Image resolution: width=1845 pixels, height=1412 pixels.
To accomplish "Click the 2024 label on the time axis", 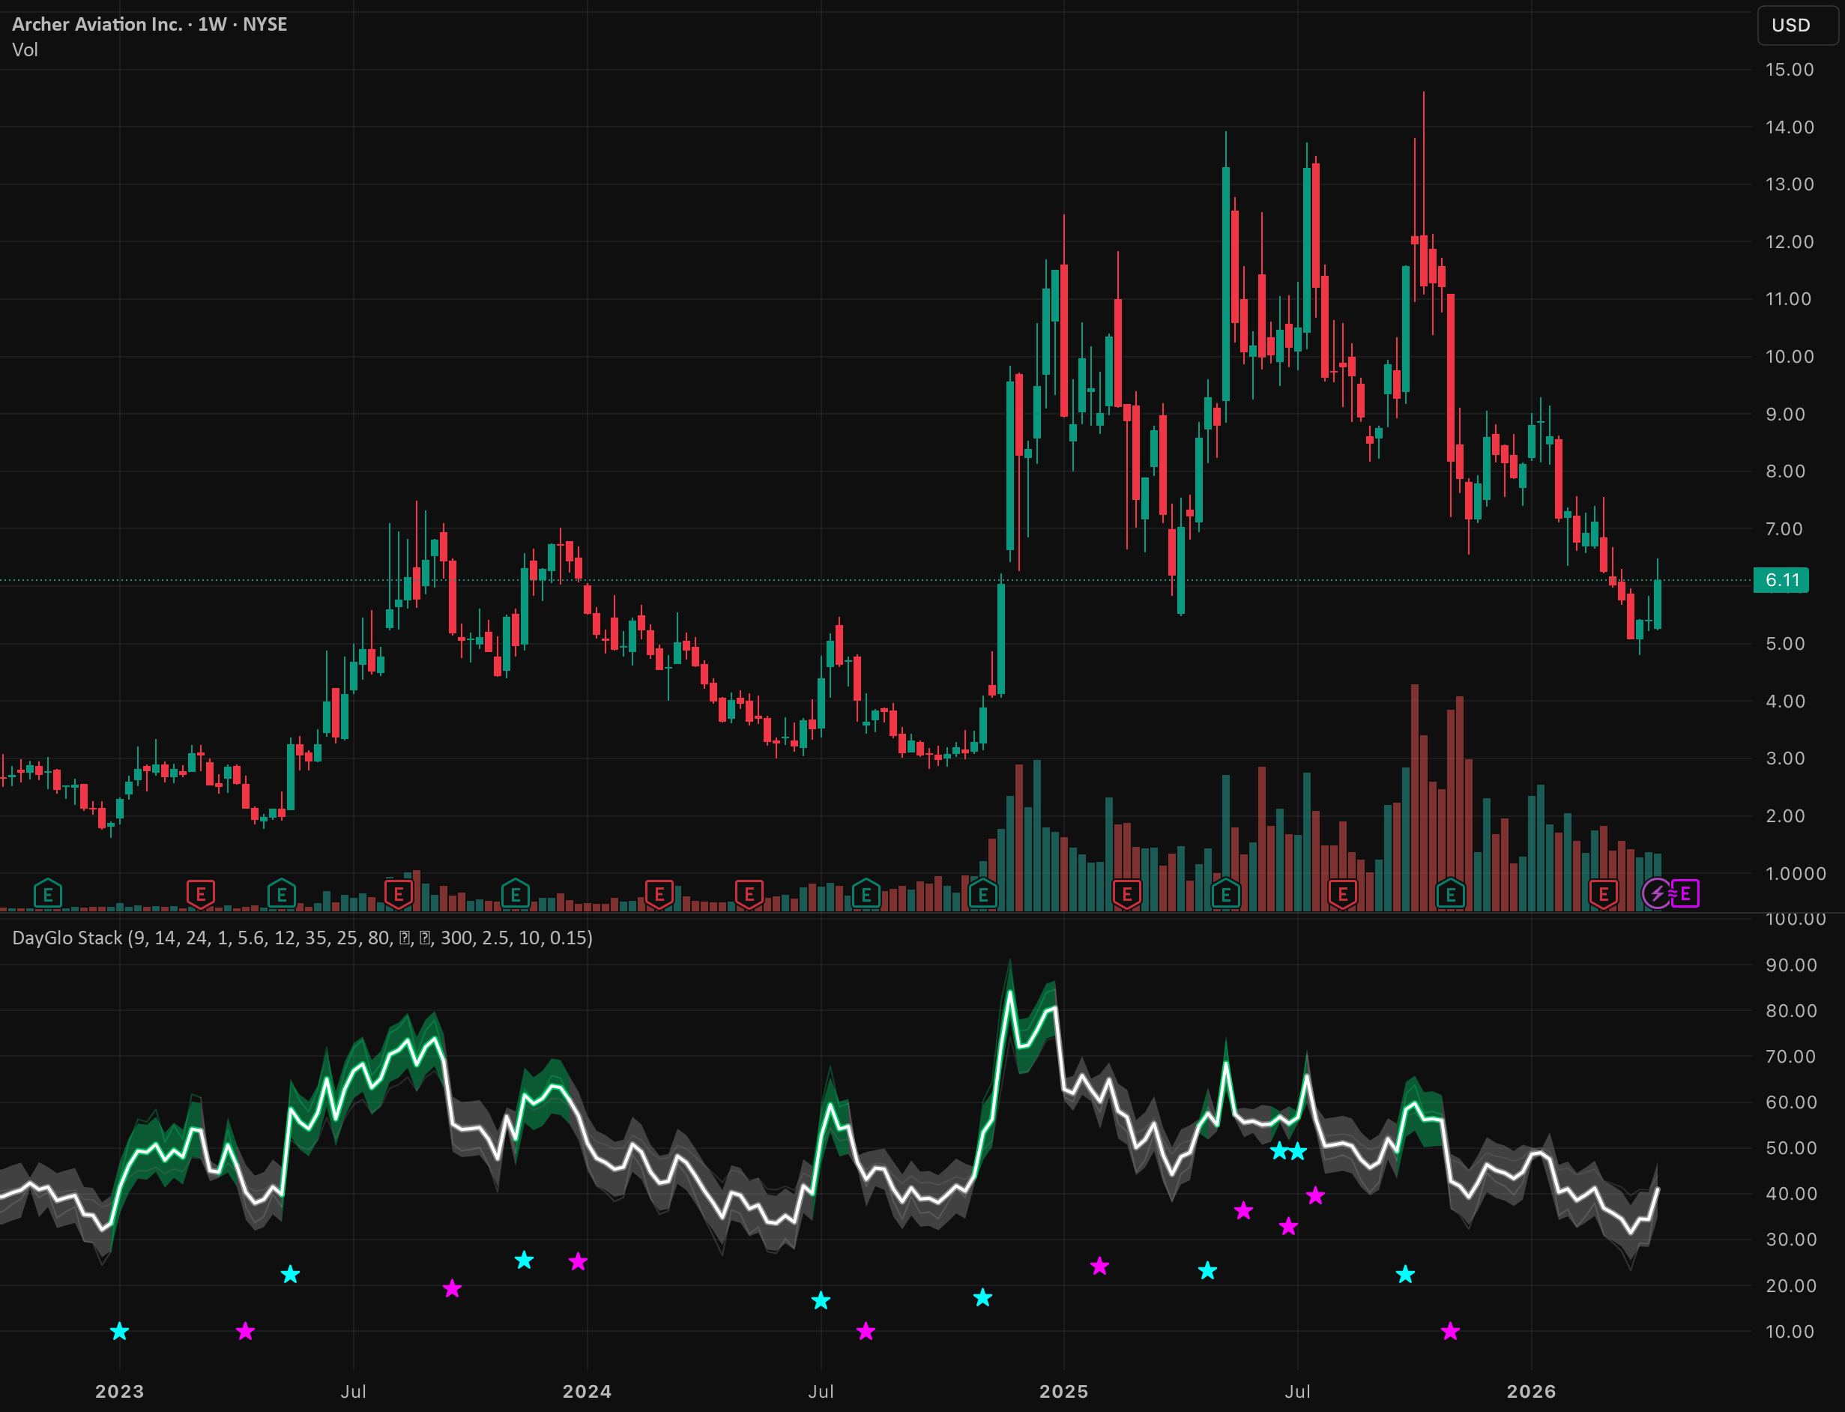I will (x=588, y=1392).
